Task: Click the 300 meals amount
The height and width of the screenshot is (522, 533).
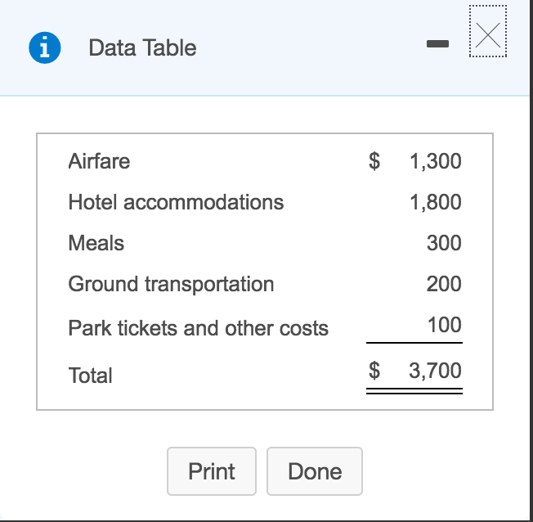Action: click(444, 243)
